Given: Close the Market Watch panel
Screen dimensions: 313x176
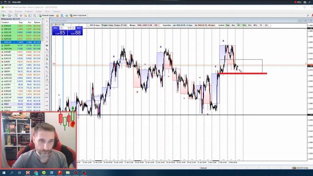Looking at the screenshot, I should [x=43, y=19].
